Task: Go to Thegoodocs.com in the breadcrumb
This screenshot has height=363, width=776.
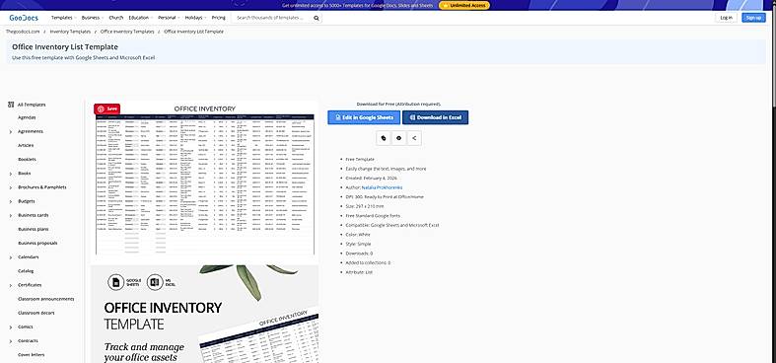Action: (23, 32)
